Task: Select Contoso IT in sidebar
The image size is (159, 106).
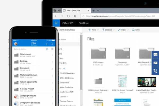Action: click(64, 96)
